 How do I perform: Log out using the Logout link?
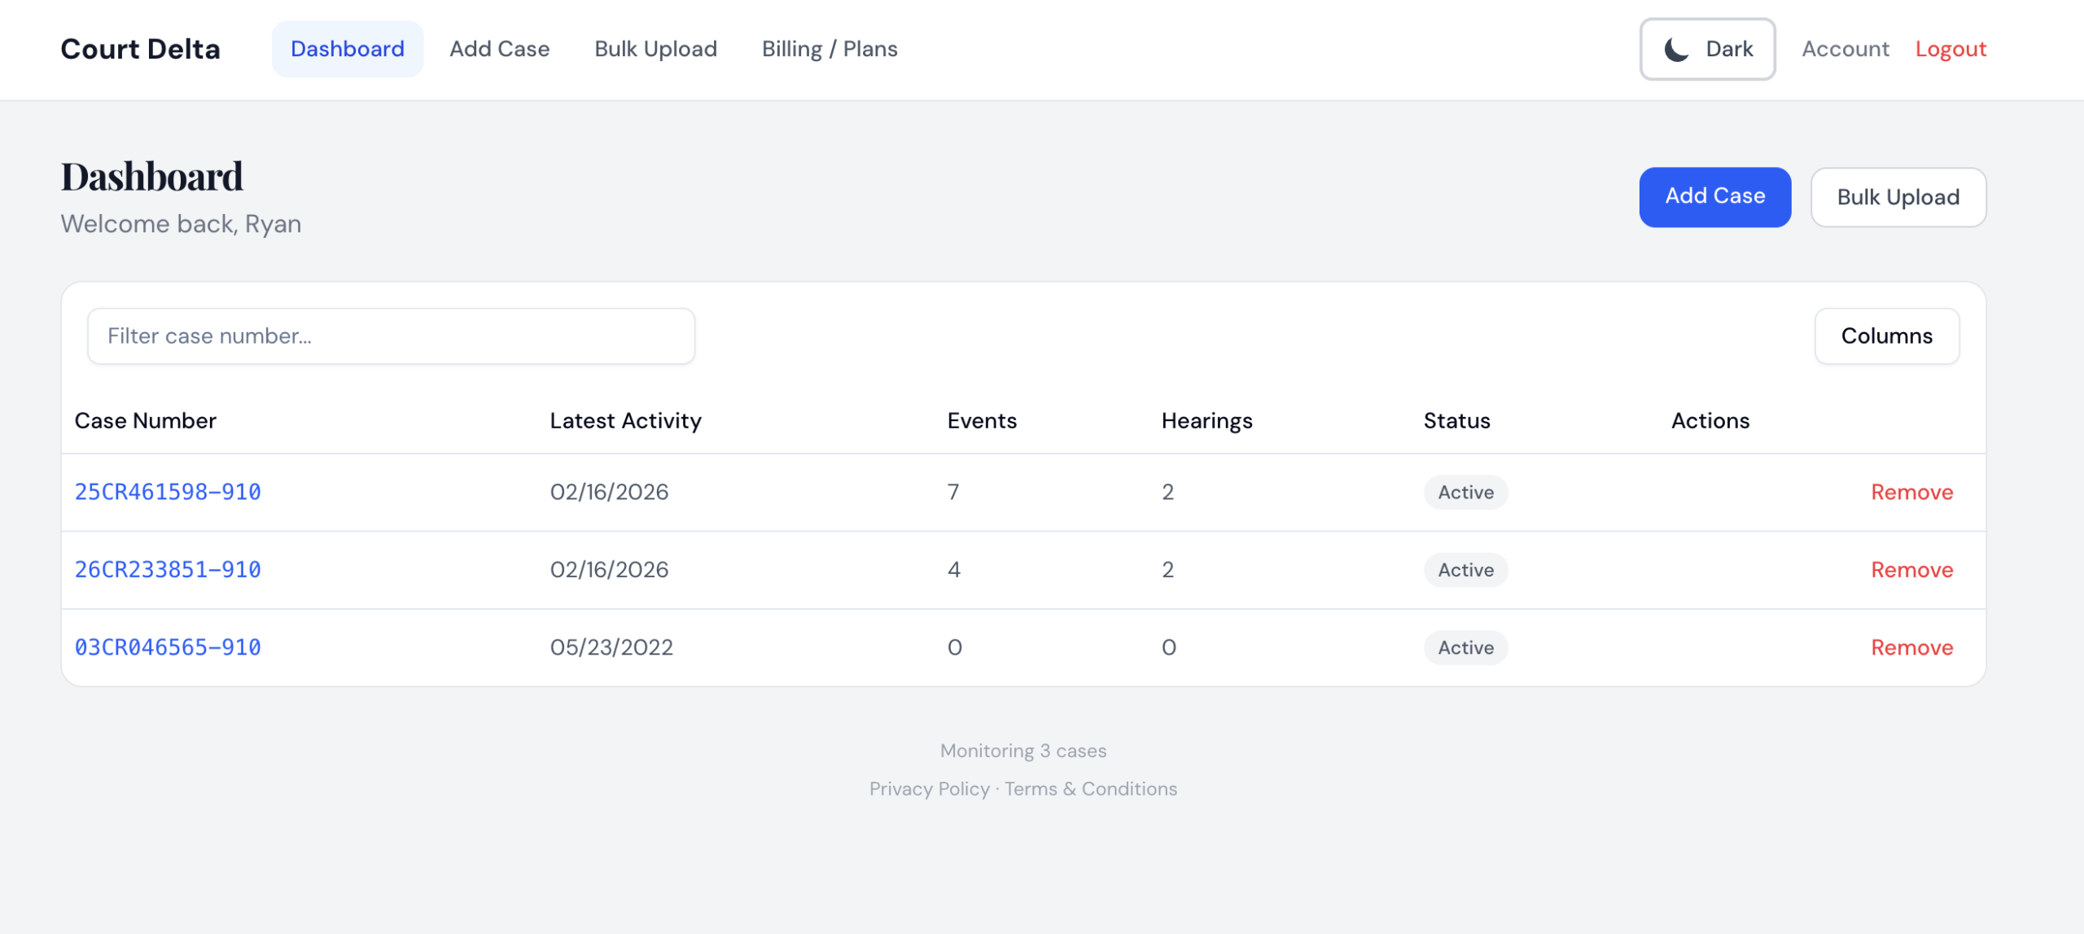[x=1951, y=49]
